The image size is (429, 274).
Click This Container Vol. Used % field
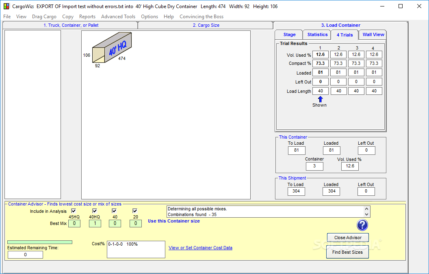pyautogui.click(x=350, y=166)
